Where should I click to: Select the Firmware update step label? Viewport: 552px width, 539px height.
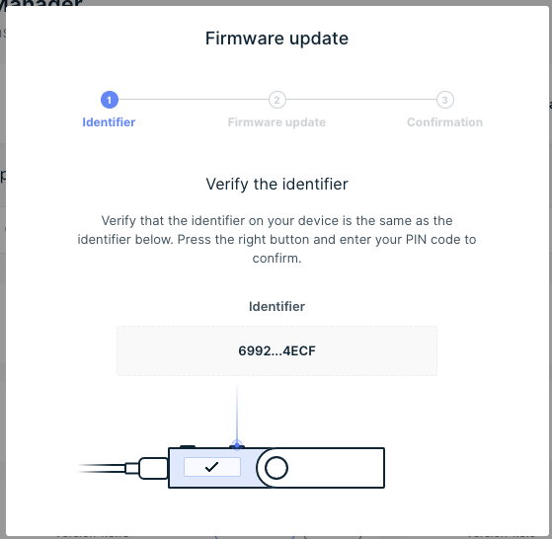[x=276, y=122]
